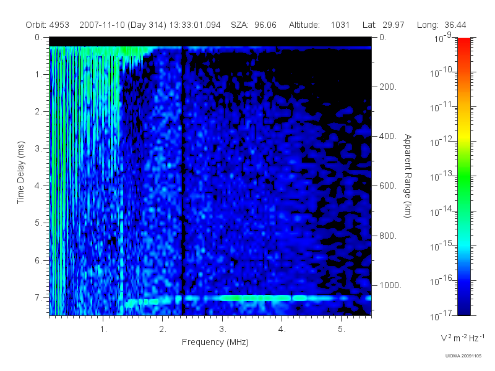Click the '10^-17' colorbar tick label
Screen dimensions: 495x371
442,315
